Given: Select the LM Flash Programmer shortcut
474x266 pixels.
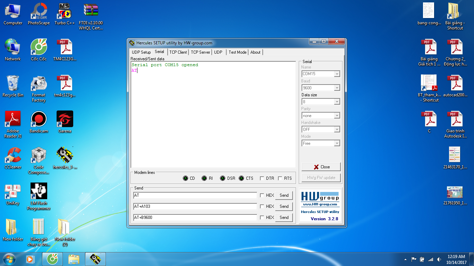Looking at the screenshot, I should pyautogui.click(x=39, y=197).
